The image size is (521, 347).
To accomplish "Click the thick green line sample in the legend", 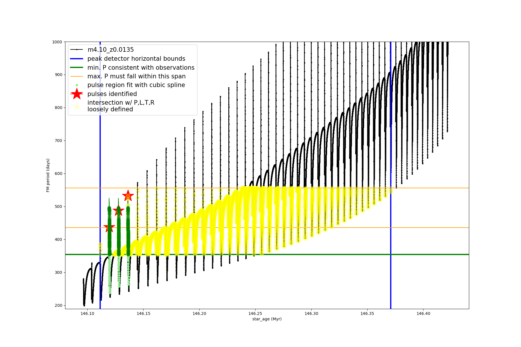I will click(77, 68).
